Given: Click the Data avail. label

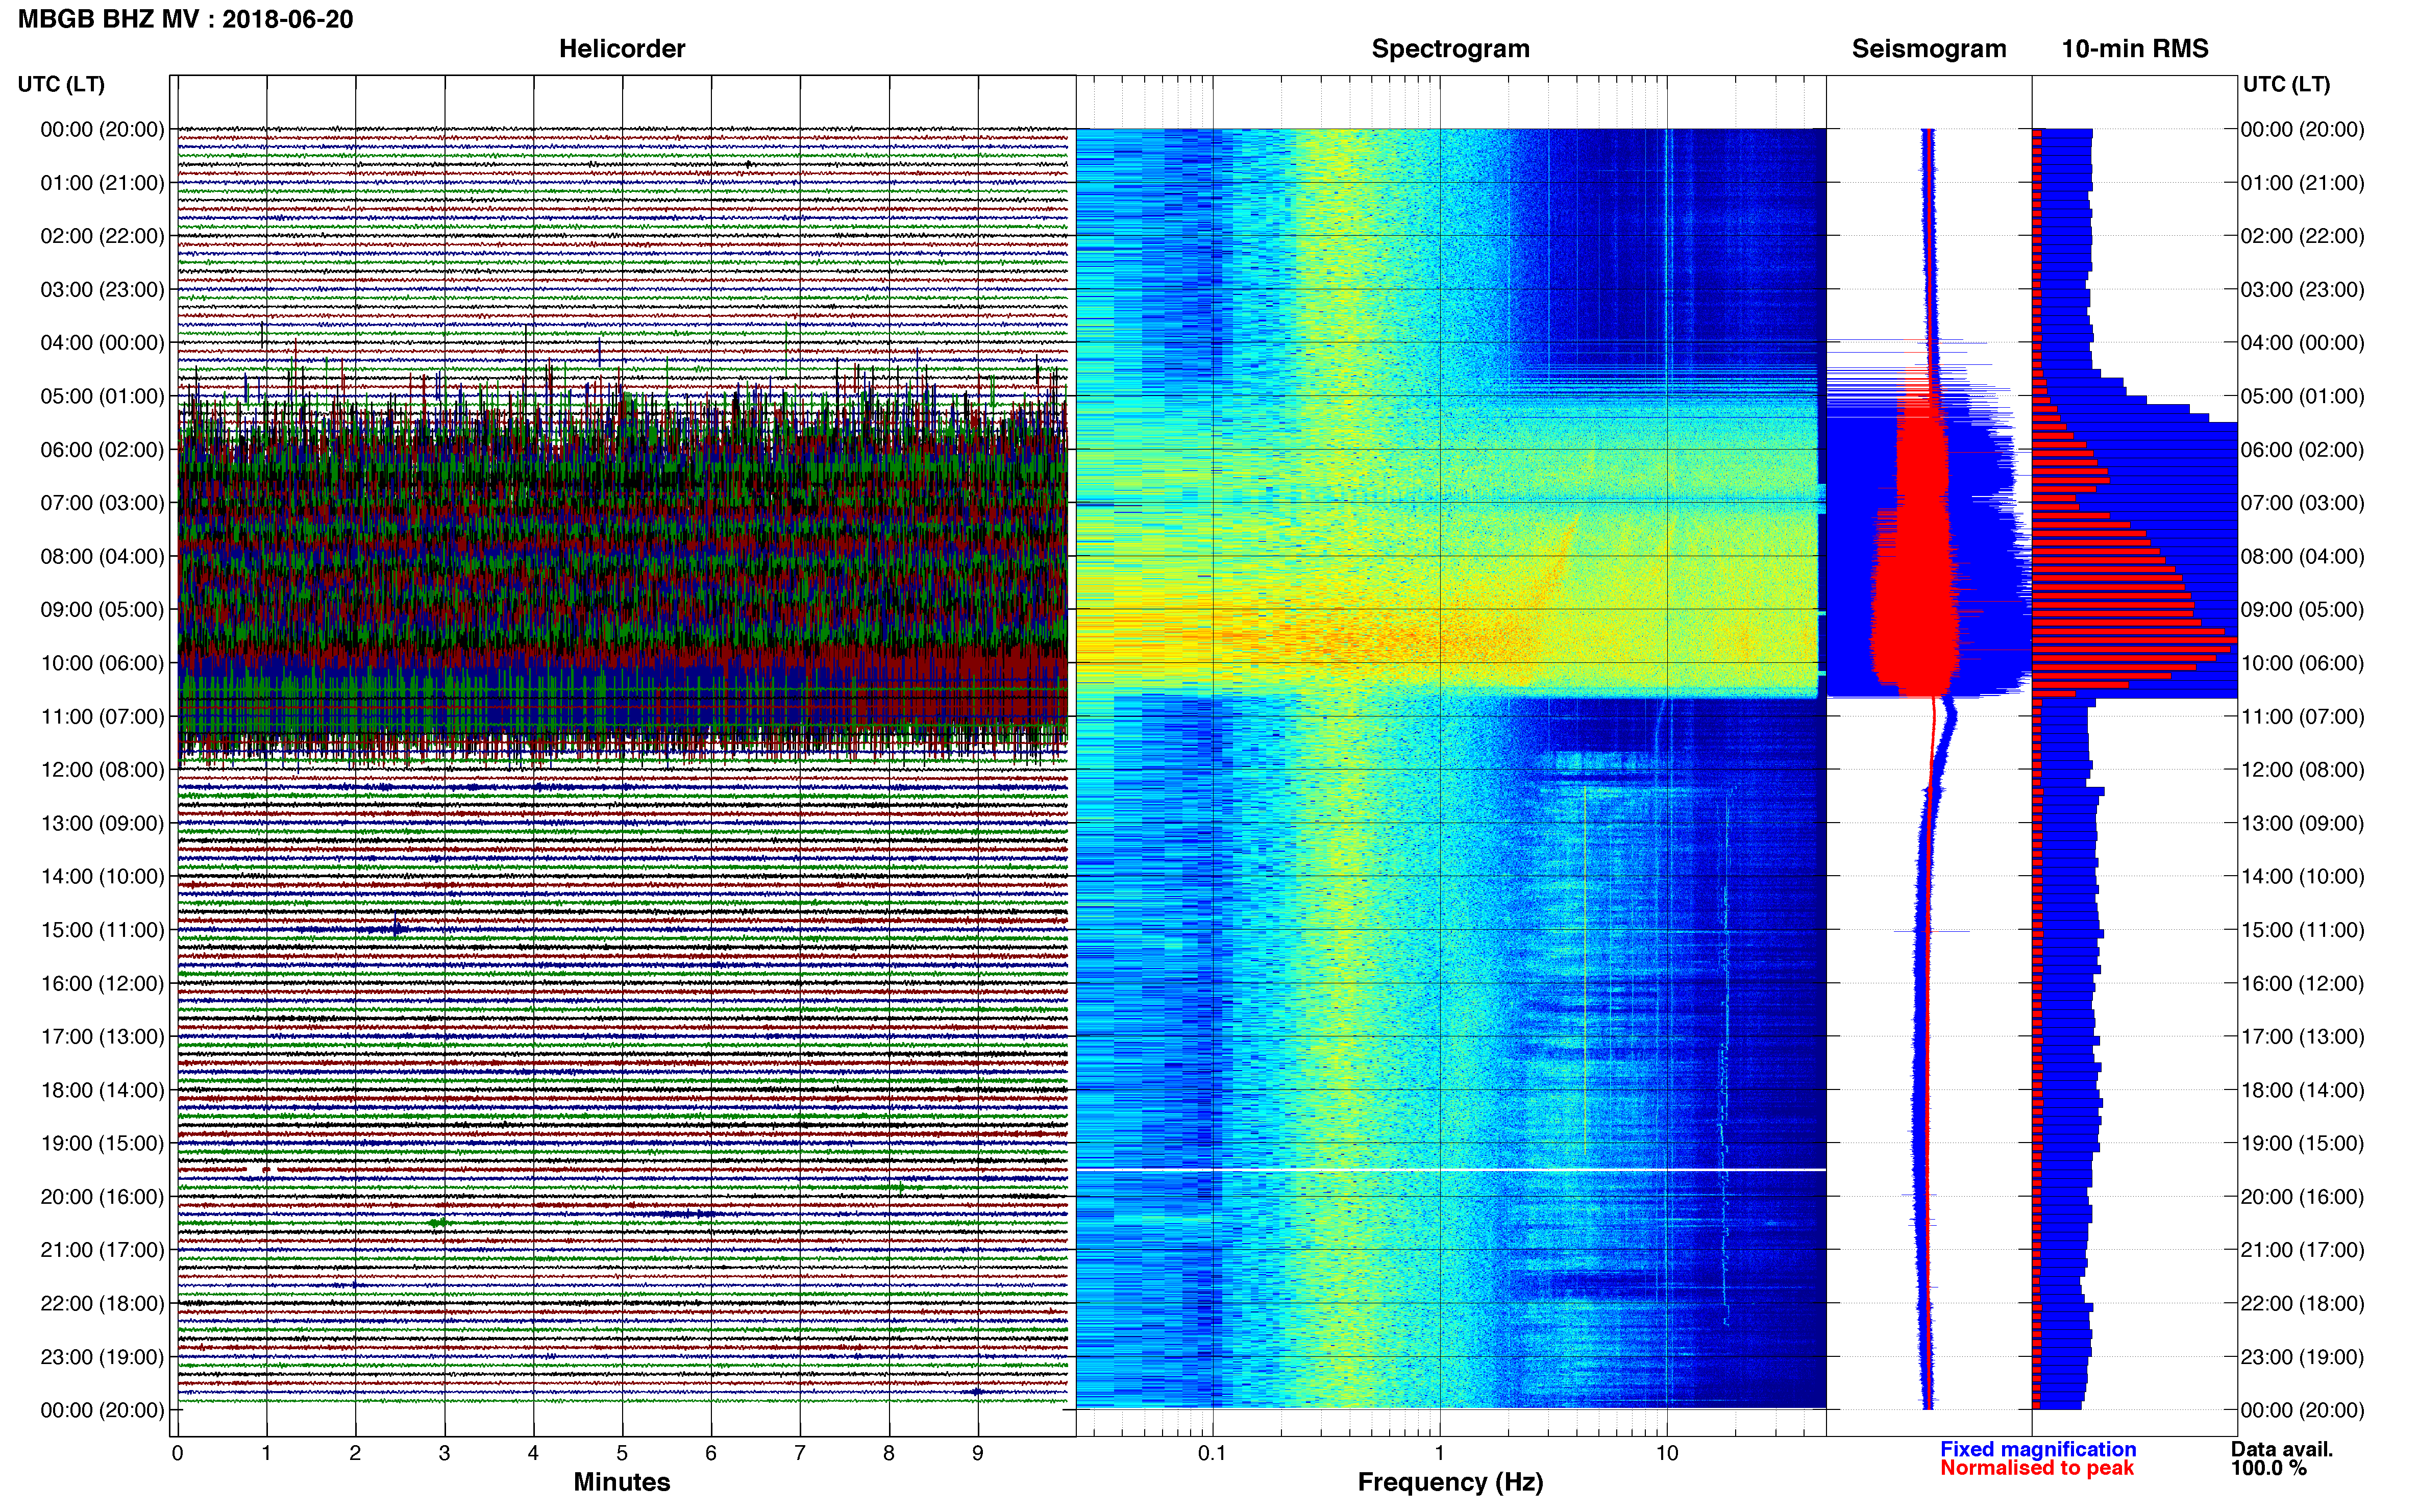Looking at the screenshot, I should tap(2282, 1449).
